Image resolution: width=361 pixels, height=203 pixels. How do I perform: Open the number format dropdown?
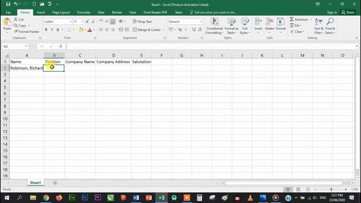click(201, 21)
